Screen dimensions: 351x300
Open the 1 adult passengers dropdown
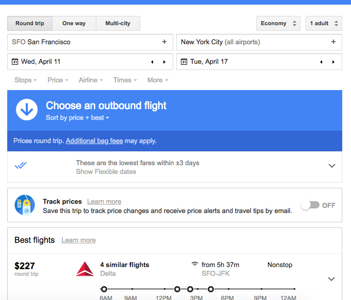tap(324, 23)
